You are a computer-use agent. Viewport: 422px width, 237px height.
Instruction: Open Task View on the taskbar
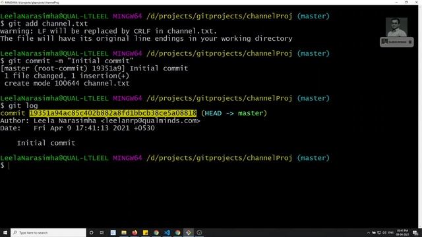102,232
